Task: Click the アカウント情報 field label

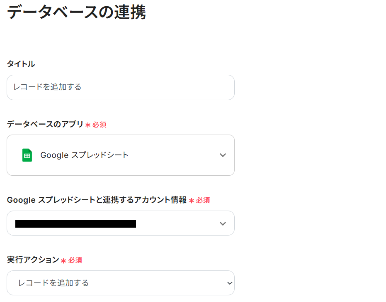Action: click(97, 200)
